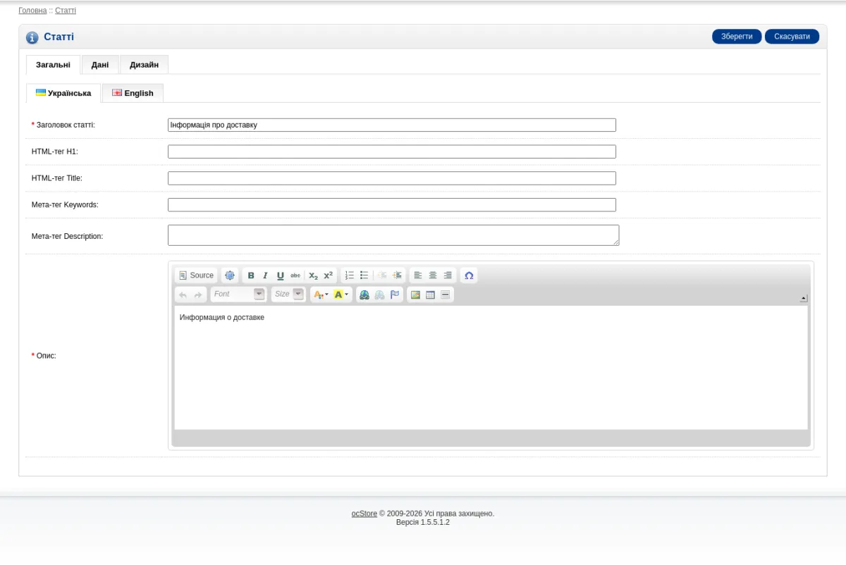Open the English language tab

pyautogui.click(x=133, y=93)
